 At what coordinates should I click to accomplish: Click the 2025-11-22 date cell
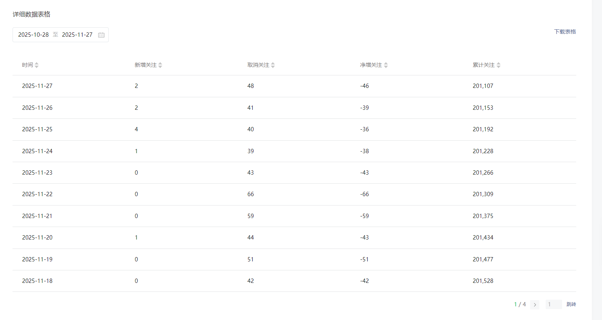click(x=37, y=194)
